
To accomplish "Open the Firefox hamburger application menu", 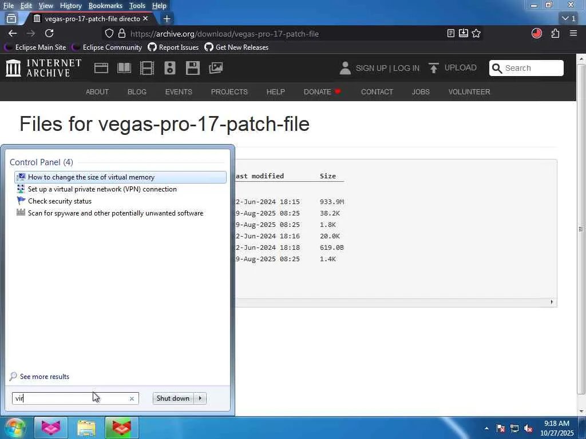I will (x=573, y=33).
